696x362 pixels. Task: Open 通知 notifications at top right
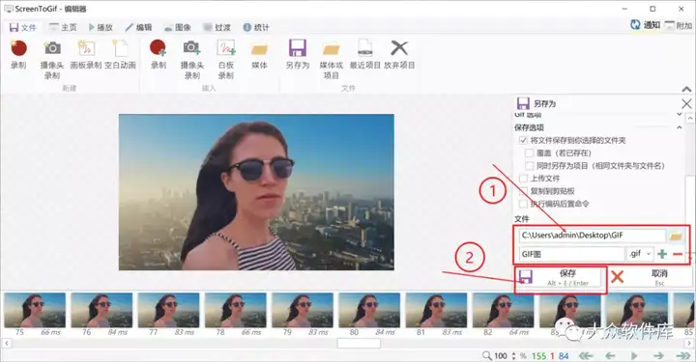(645, 25)
